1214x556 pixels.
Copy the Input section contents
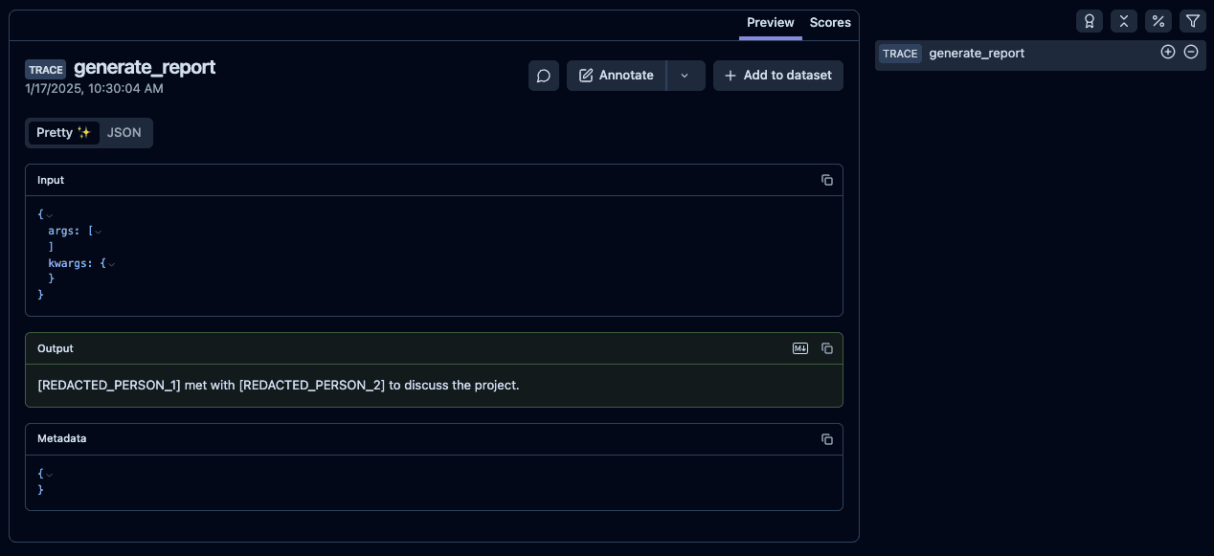click(827, 180)
